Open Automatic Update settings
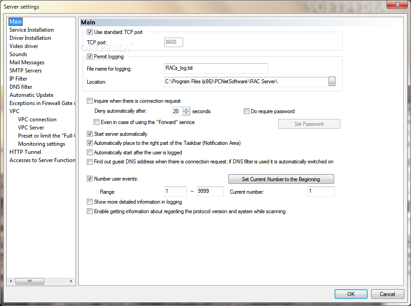This screenshot has width=411, height=306. (32, 95)
